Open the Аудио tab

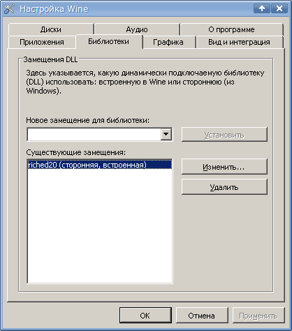pos(137,29)
